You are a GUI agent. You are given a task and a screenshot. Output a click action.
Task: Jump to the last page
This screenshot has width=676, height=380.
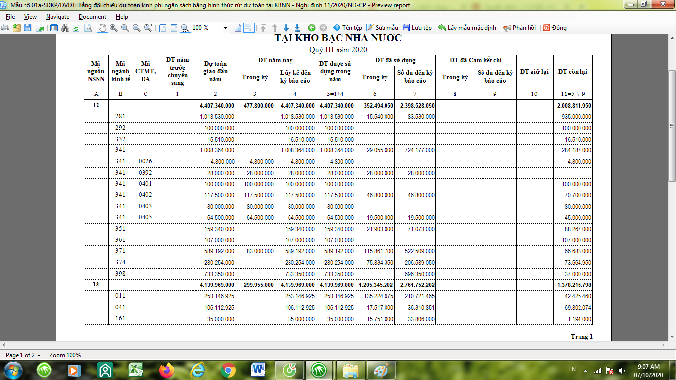[x=297, y=28]
